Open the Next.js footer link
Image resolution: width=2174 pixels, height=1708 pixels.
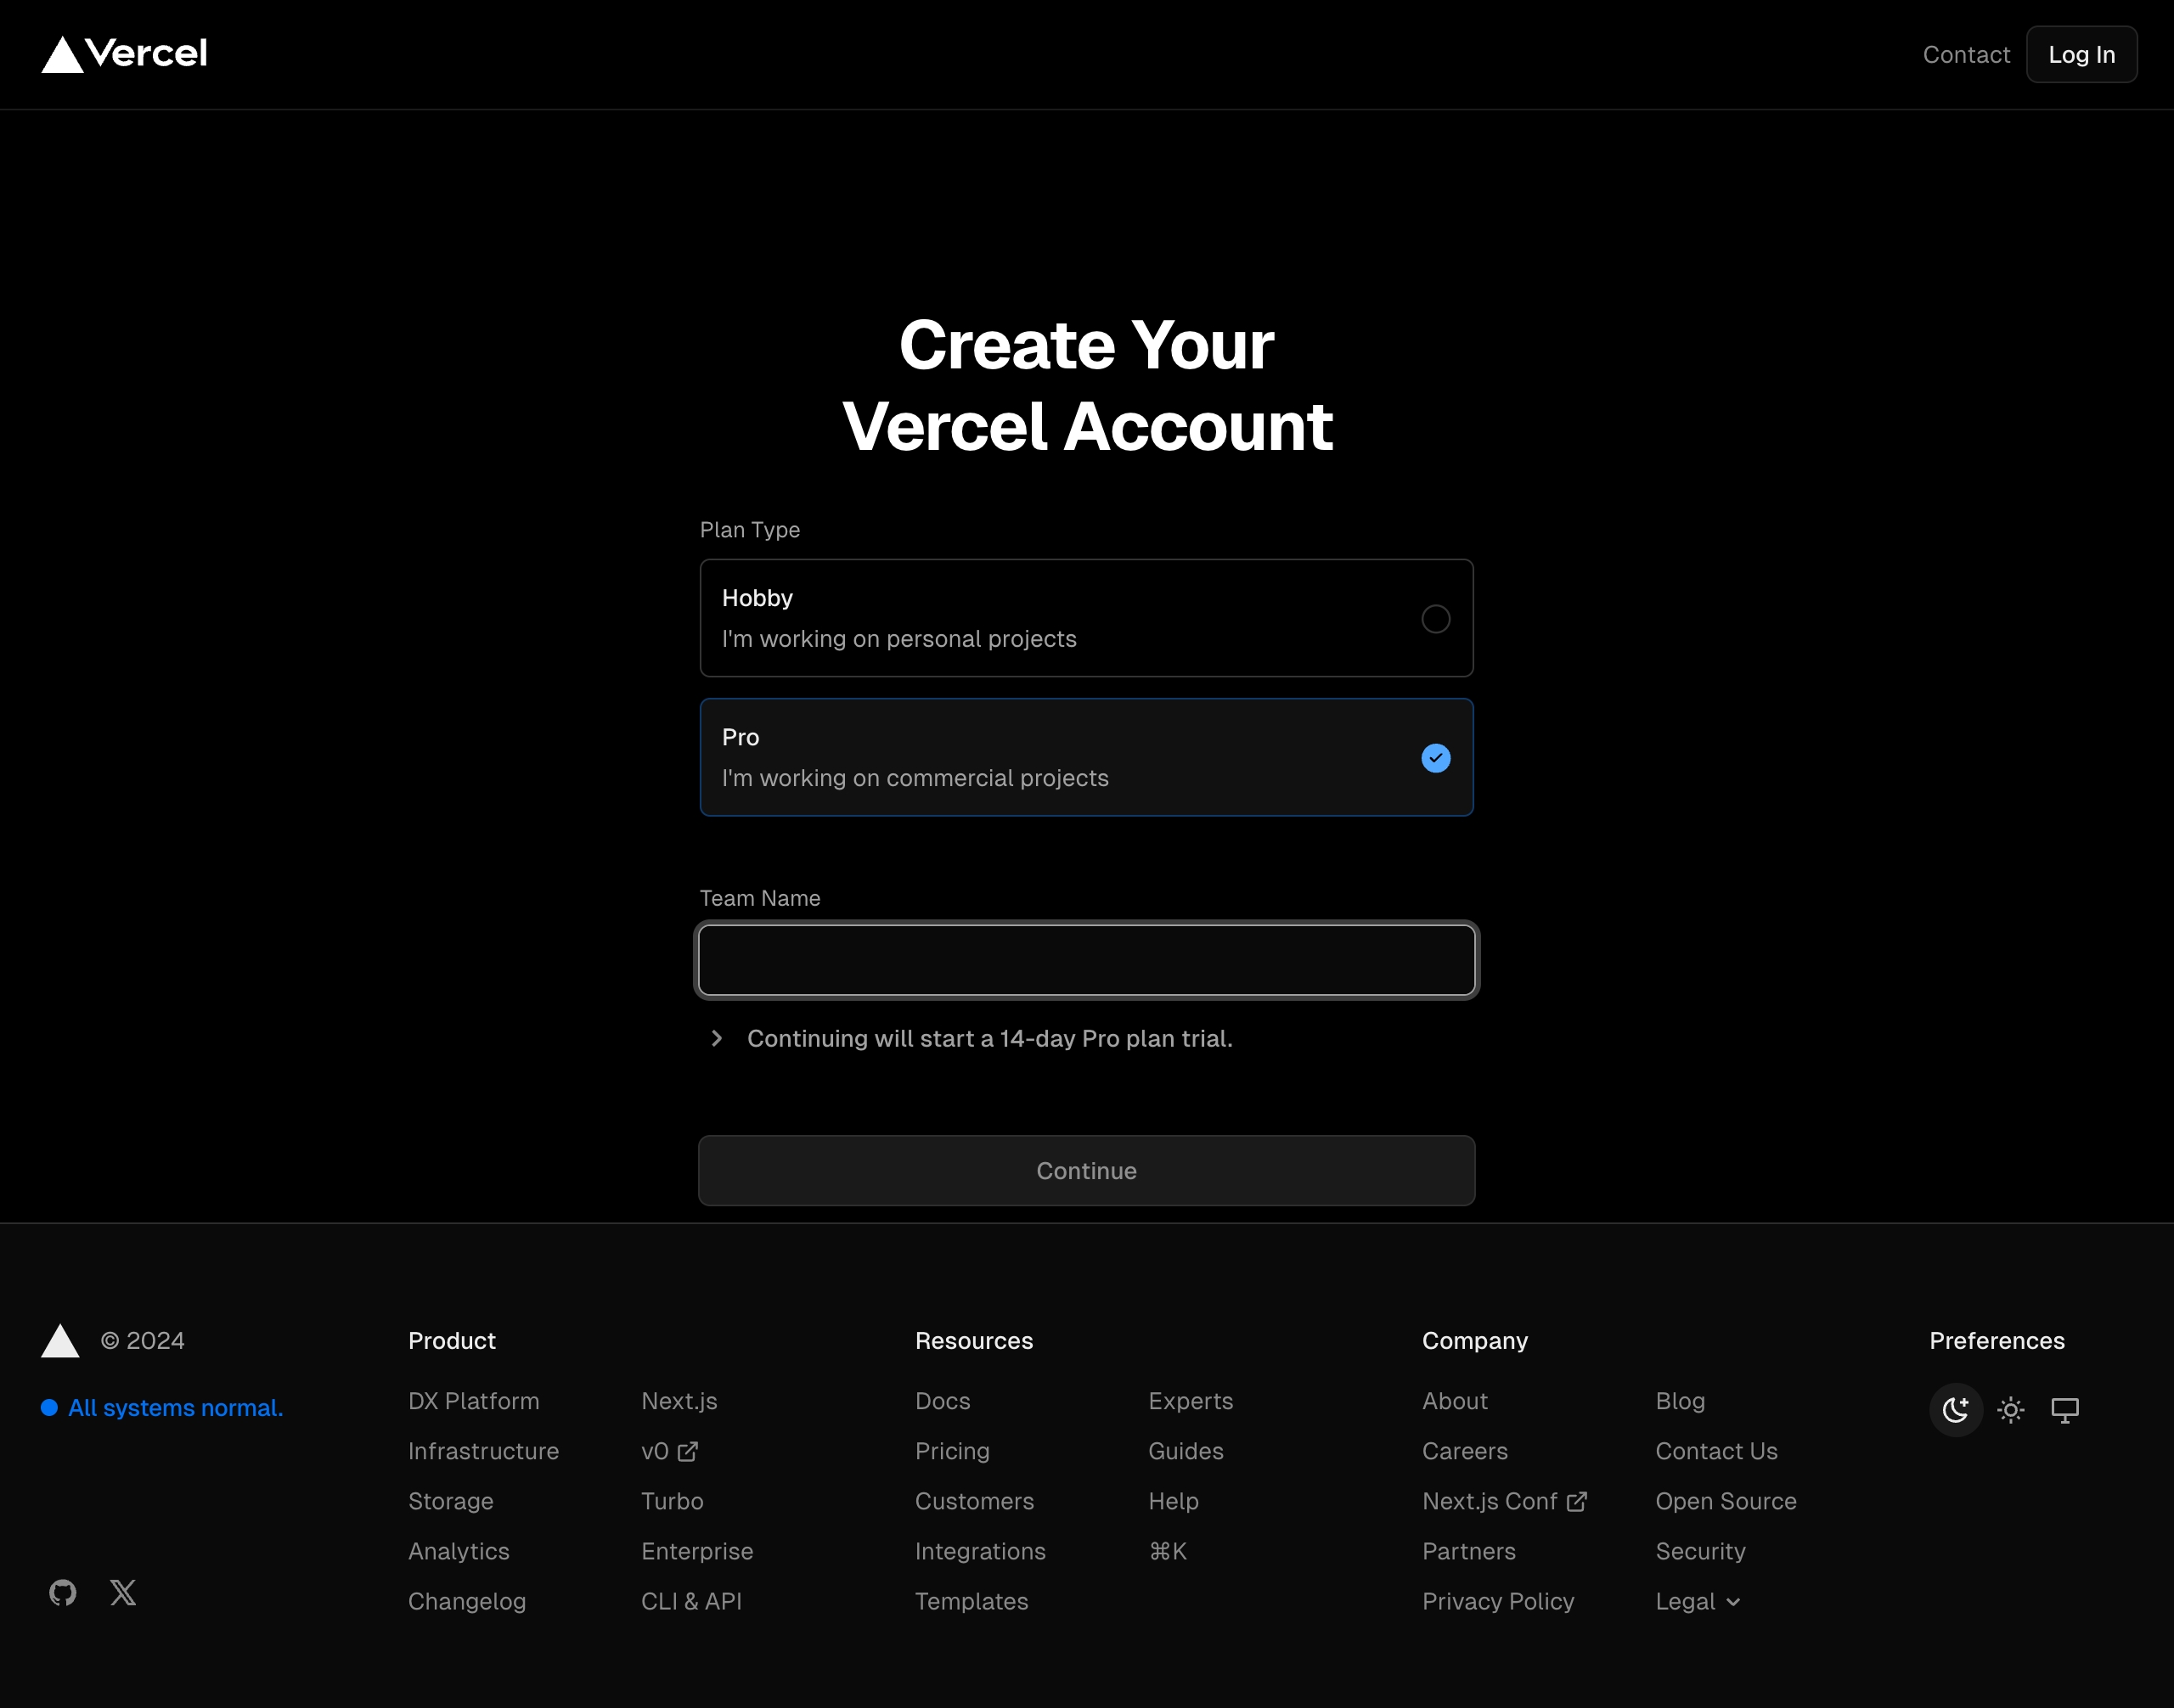click(679, 1401)
